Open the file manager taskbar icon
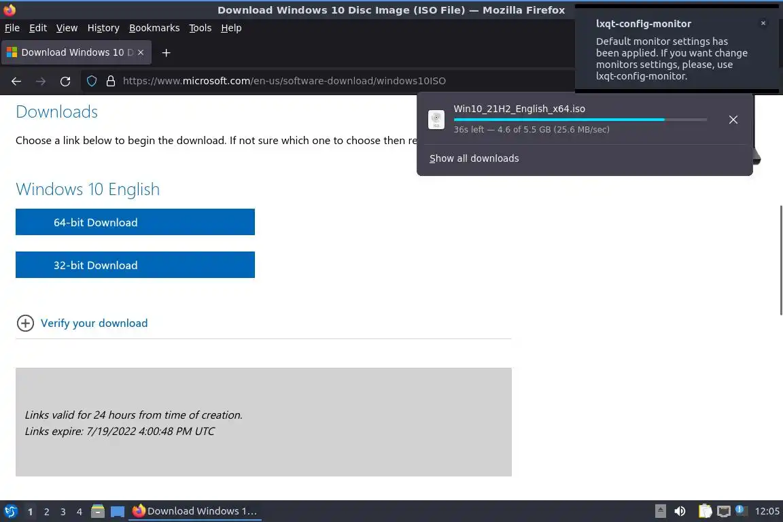783x522 pixels. 98,511
